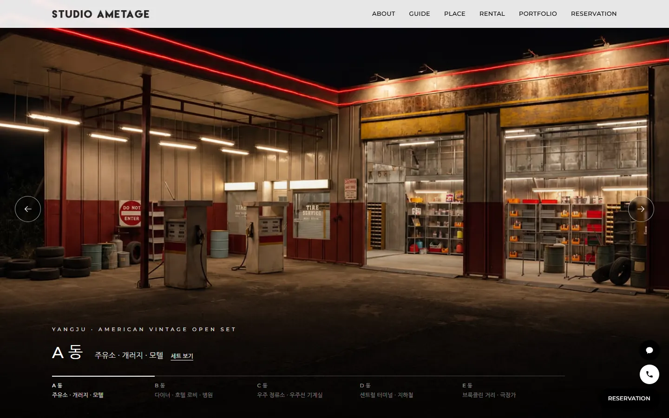Open the PORTFOLIO menu item
Viewport: 669px width, 418px height.
[538, 14]
